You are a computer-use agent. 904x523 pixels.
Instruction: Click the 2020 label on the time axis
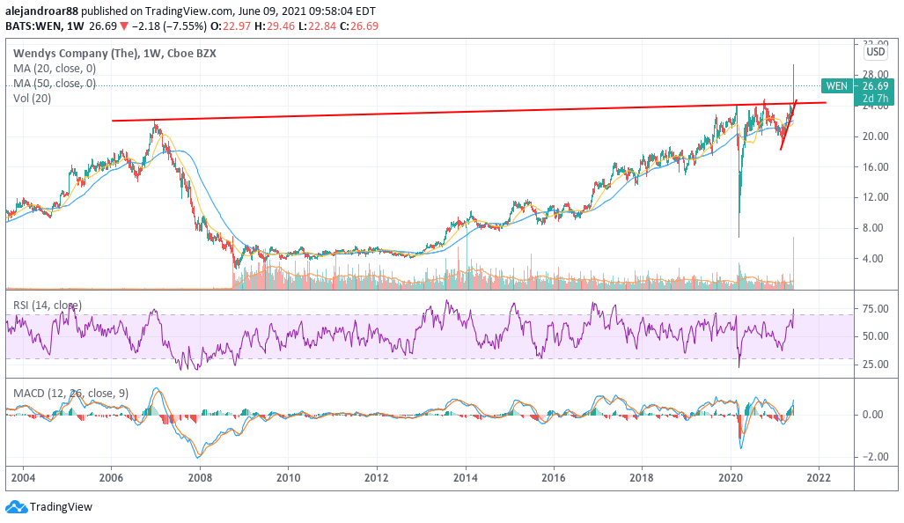pyautogui.click(x=731, y=477)
